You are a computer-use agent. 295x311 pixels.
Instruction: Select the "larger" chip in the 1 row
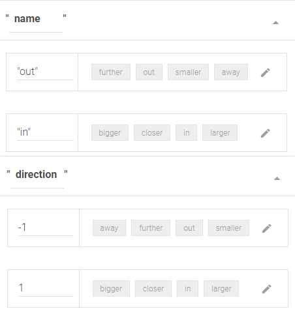point(221,289)
